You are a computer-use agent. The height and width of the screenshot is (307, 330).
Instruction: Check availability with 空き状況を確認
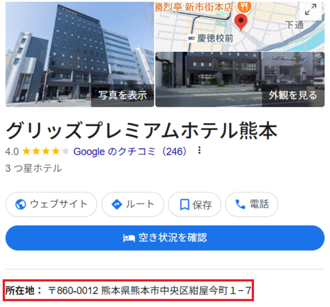[165, 238]
